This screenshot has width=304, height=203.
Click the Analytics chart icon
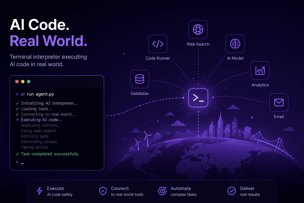pyautogui.click(x=260, y=71)
